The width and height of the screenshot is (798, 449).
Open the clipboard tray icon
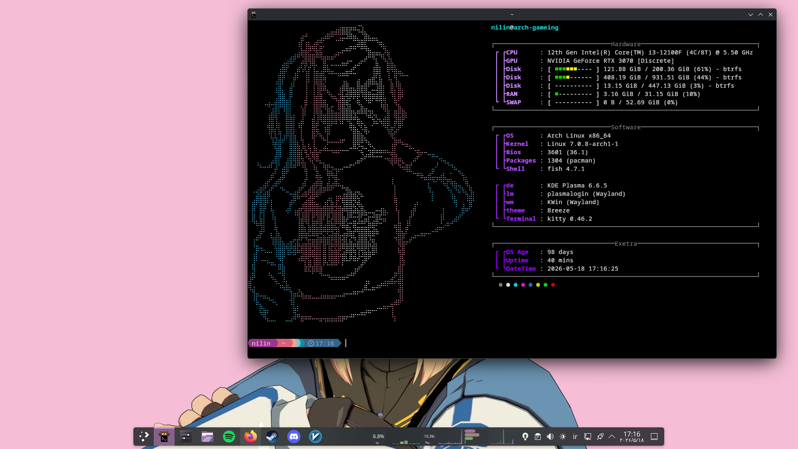coord(538,437)
